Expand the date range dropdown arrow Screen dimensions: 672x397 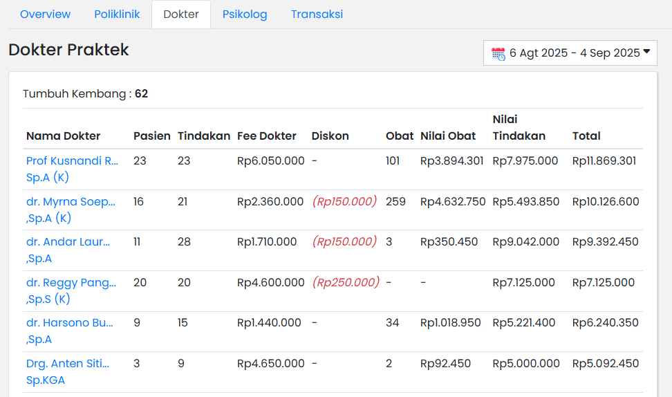click(x=646, y=52)
